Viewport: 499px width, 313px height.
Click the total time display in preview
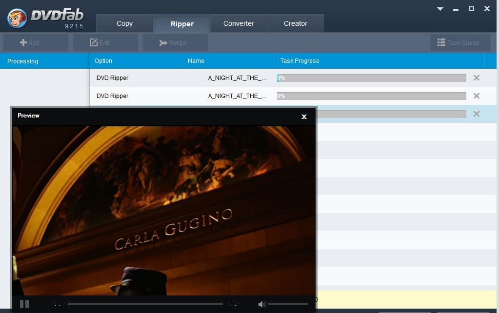pos(233,304)
